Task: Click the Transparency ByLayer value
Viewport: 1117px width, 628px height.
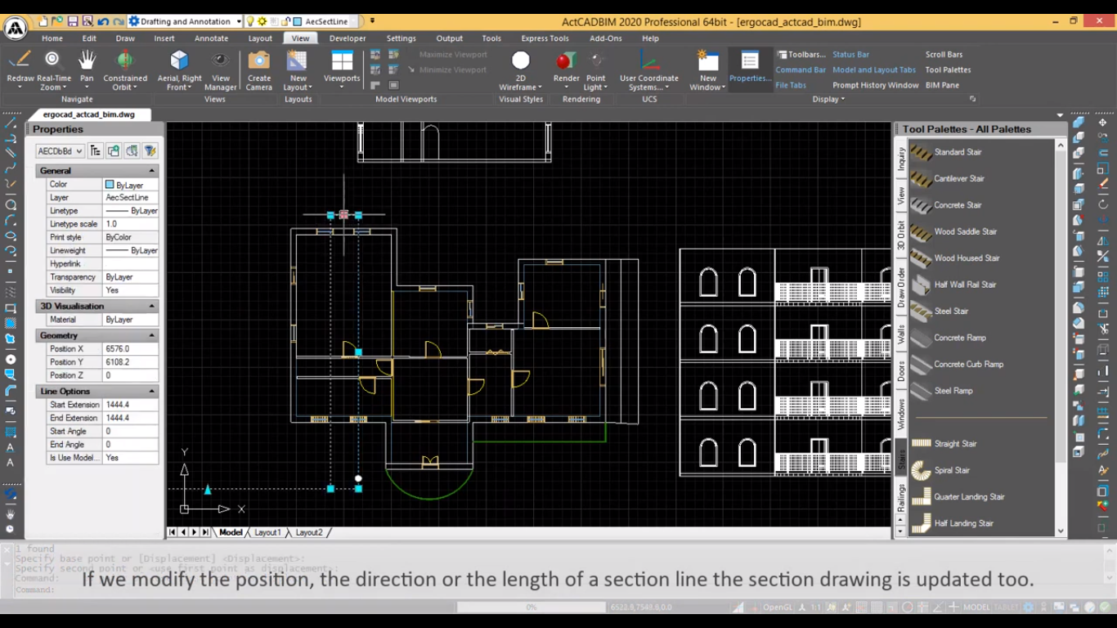Action: (130, 277)
